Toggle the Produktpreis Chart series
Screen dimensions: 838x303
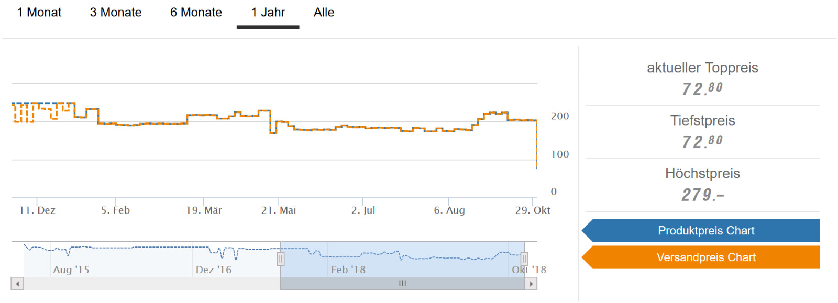[x=705, y=231]
